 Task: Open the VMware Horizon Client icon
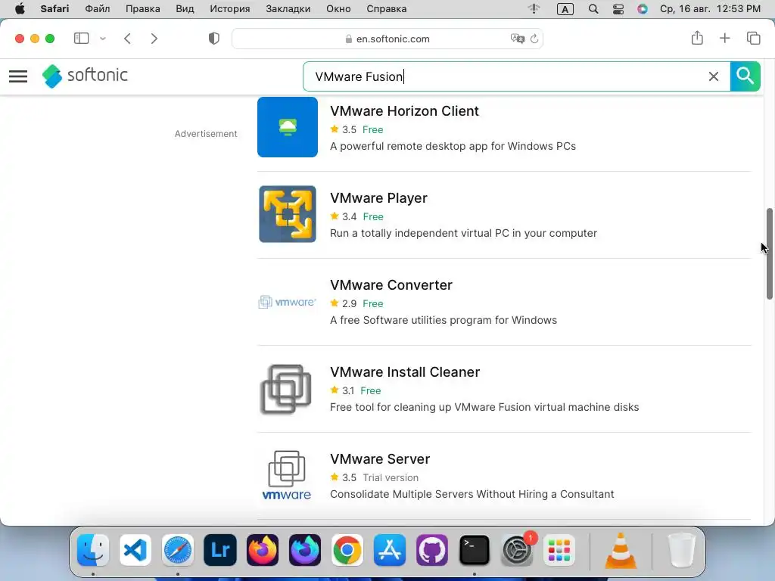287,127
